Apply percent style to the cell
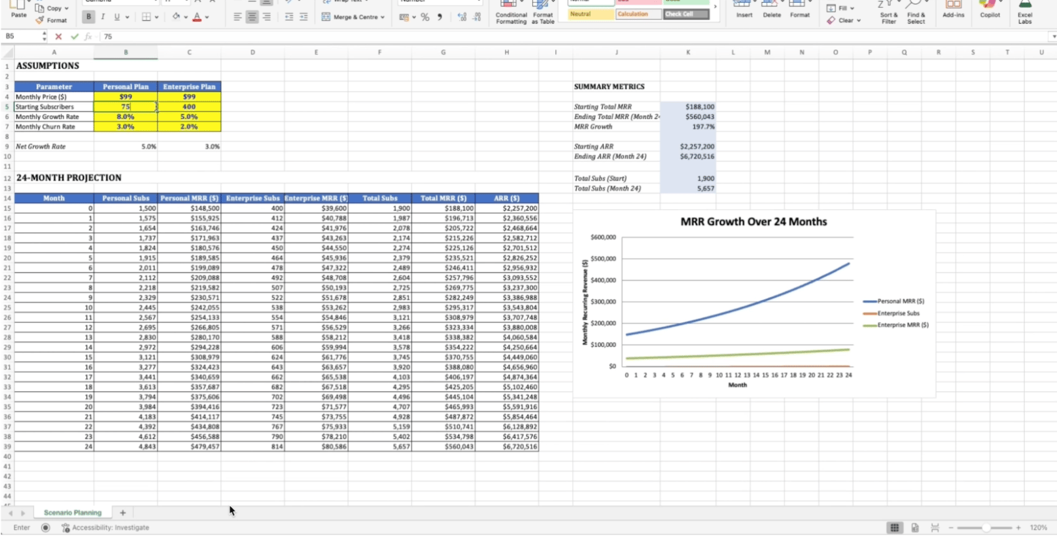 click(425, 17)
